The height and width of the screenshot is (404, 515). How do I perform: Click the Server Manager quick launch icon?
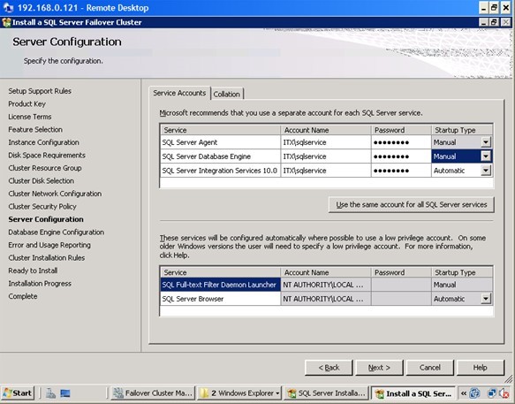tap(50, 393)
